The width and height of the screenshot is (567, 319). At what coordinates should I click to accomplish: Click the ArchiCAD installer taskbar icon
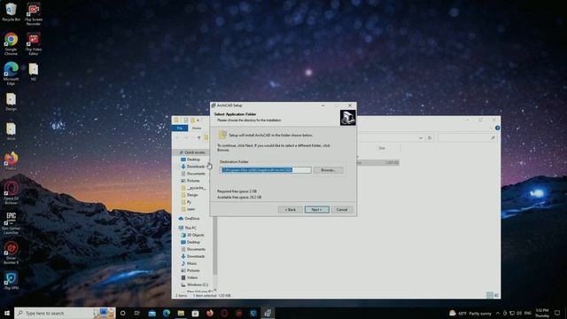pos(268,313)
